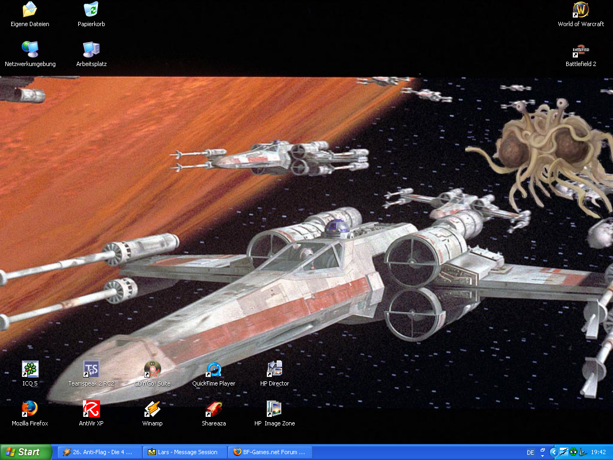Click the green flower eye tray icon
This screenshot has height=460, width=613.
[573, 452]
